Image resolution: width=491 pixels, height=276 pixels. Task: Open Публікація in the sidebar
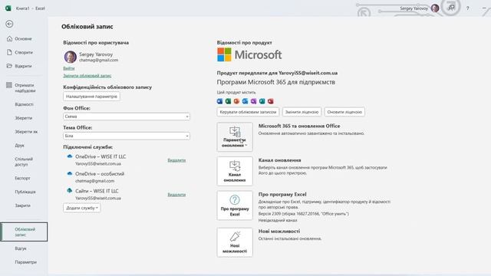25,192
